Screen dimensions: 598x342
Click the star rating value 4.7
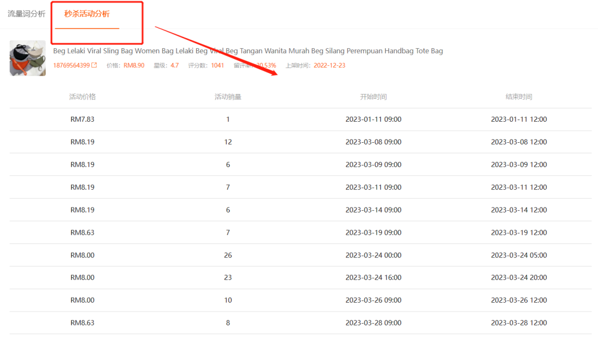tap(174, 65)
